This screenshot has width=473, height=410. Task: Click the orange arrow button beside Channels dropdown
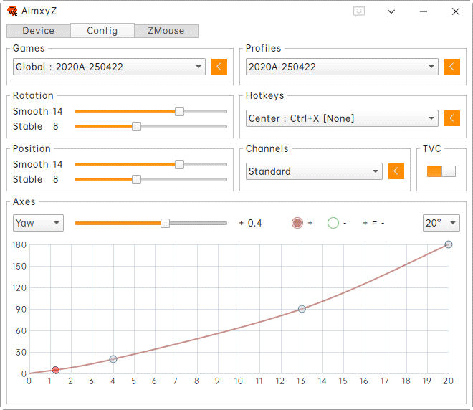click(396, 171)
